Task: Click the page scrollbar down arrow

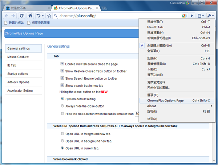Action: coord(214,161)
